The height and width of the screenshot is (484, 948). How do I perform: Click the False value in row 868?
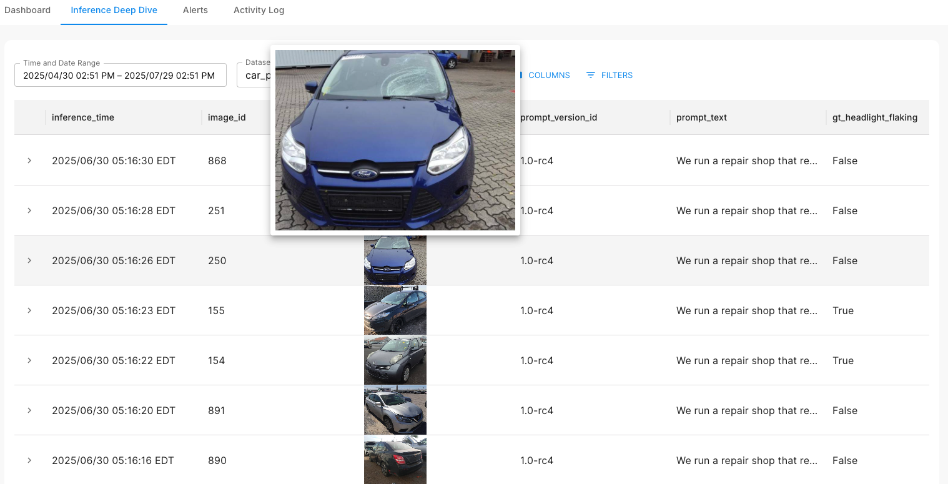845,161
